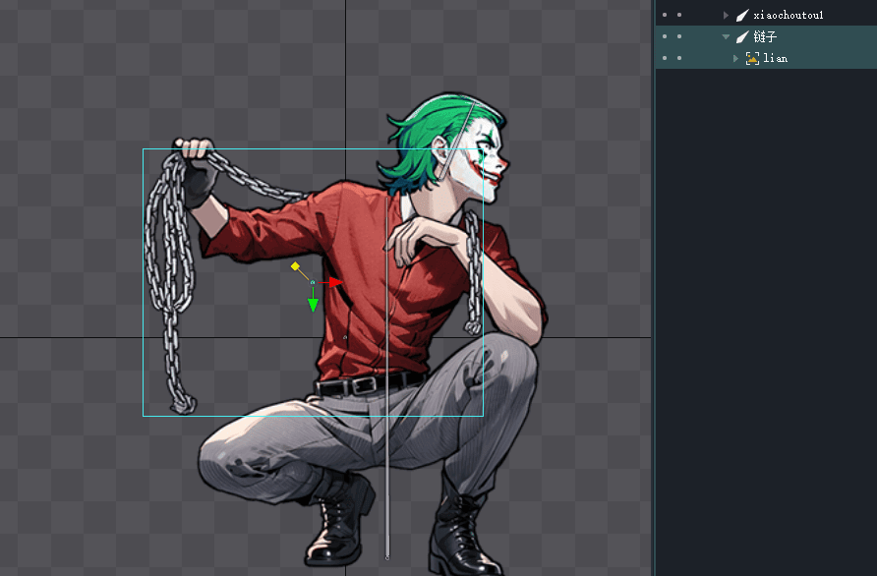The image size is (877, 576).
Task: Select the 链子 name in the tree
Action: click(x=765, y=37)
